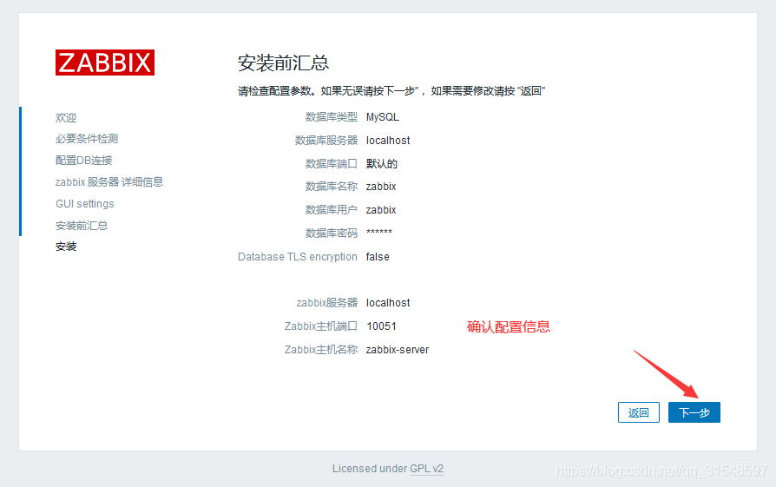
Task: Click the Database TLS encryption label
Action: [x=298, y=257]
